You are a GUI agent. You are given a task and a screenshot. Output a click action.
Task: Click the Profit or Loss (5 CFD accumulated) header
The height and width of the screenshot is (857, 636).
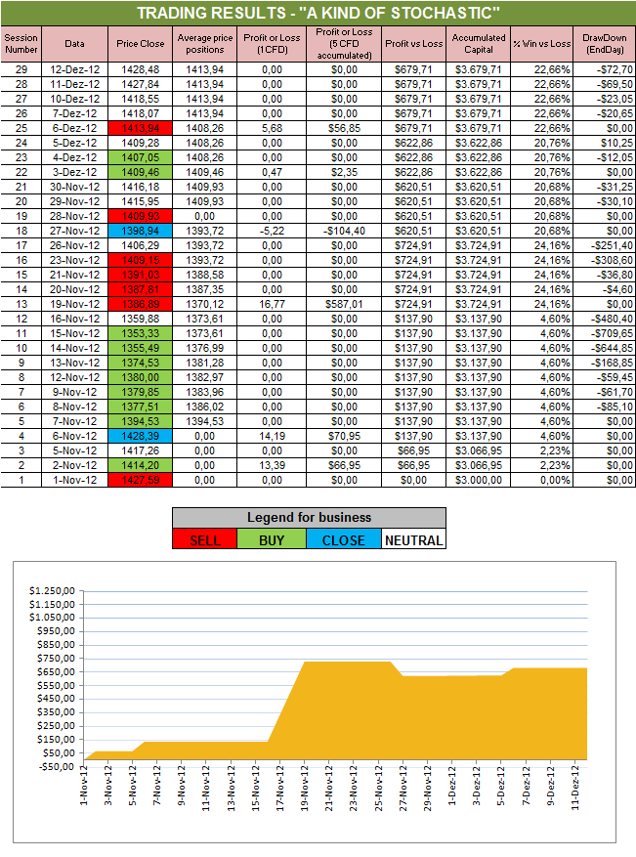(344, 44)
